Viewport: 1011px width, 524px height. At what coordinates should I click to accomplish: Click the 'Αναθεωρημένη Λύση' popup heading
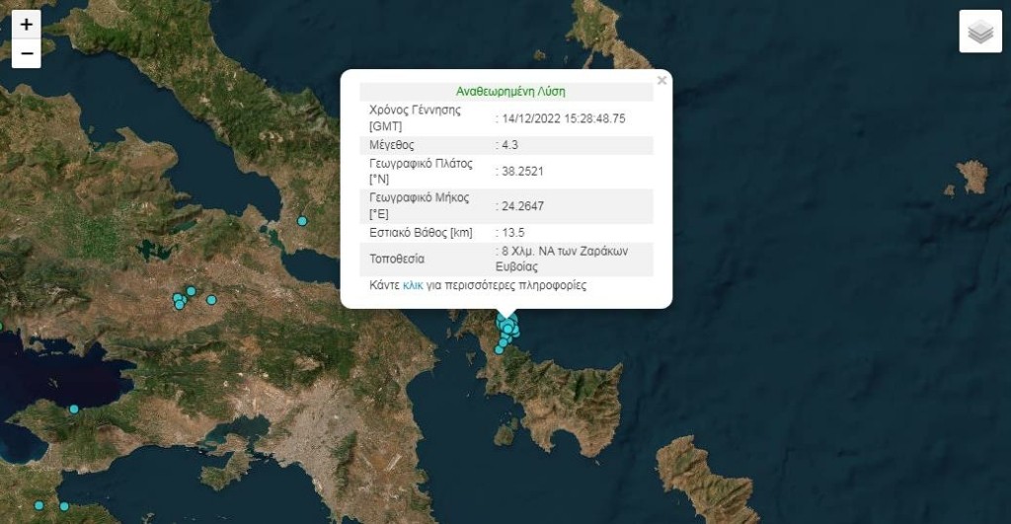pyautogui.click(x=510, y=91)
